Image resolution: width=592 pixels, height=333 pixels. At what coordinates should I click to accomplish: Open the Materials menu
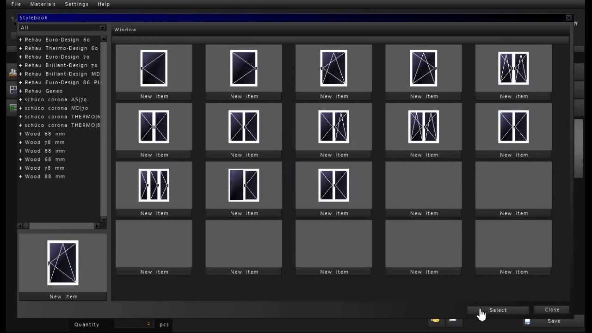point(43,4)
